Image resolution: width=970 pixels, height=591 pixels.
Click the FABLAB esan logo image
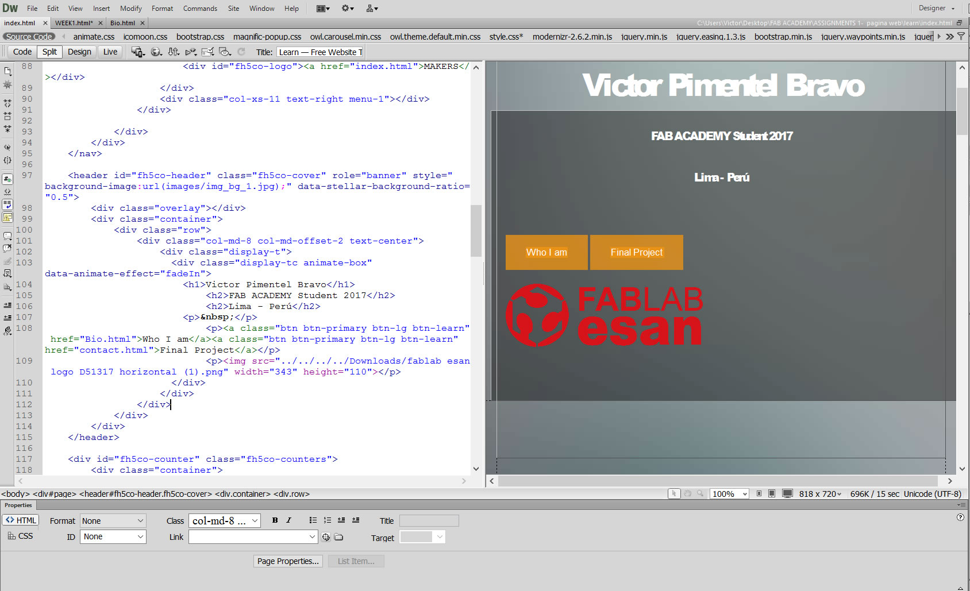pos(604,315)
